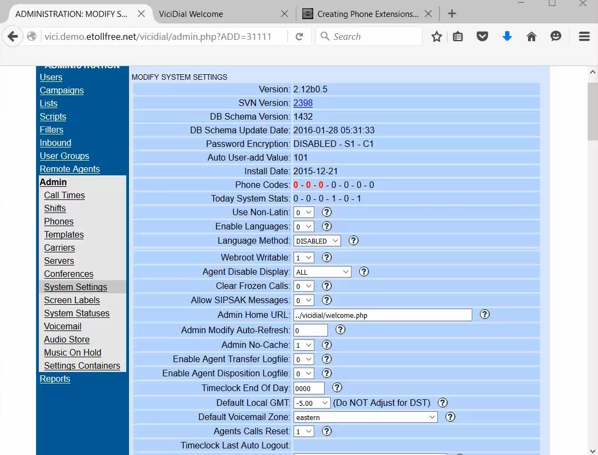598x455 pixels.
Task: Open Call Times under Admin
Action: click(65, 195)
